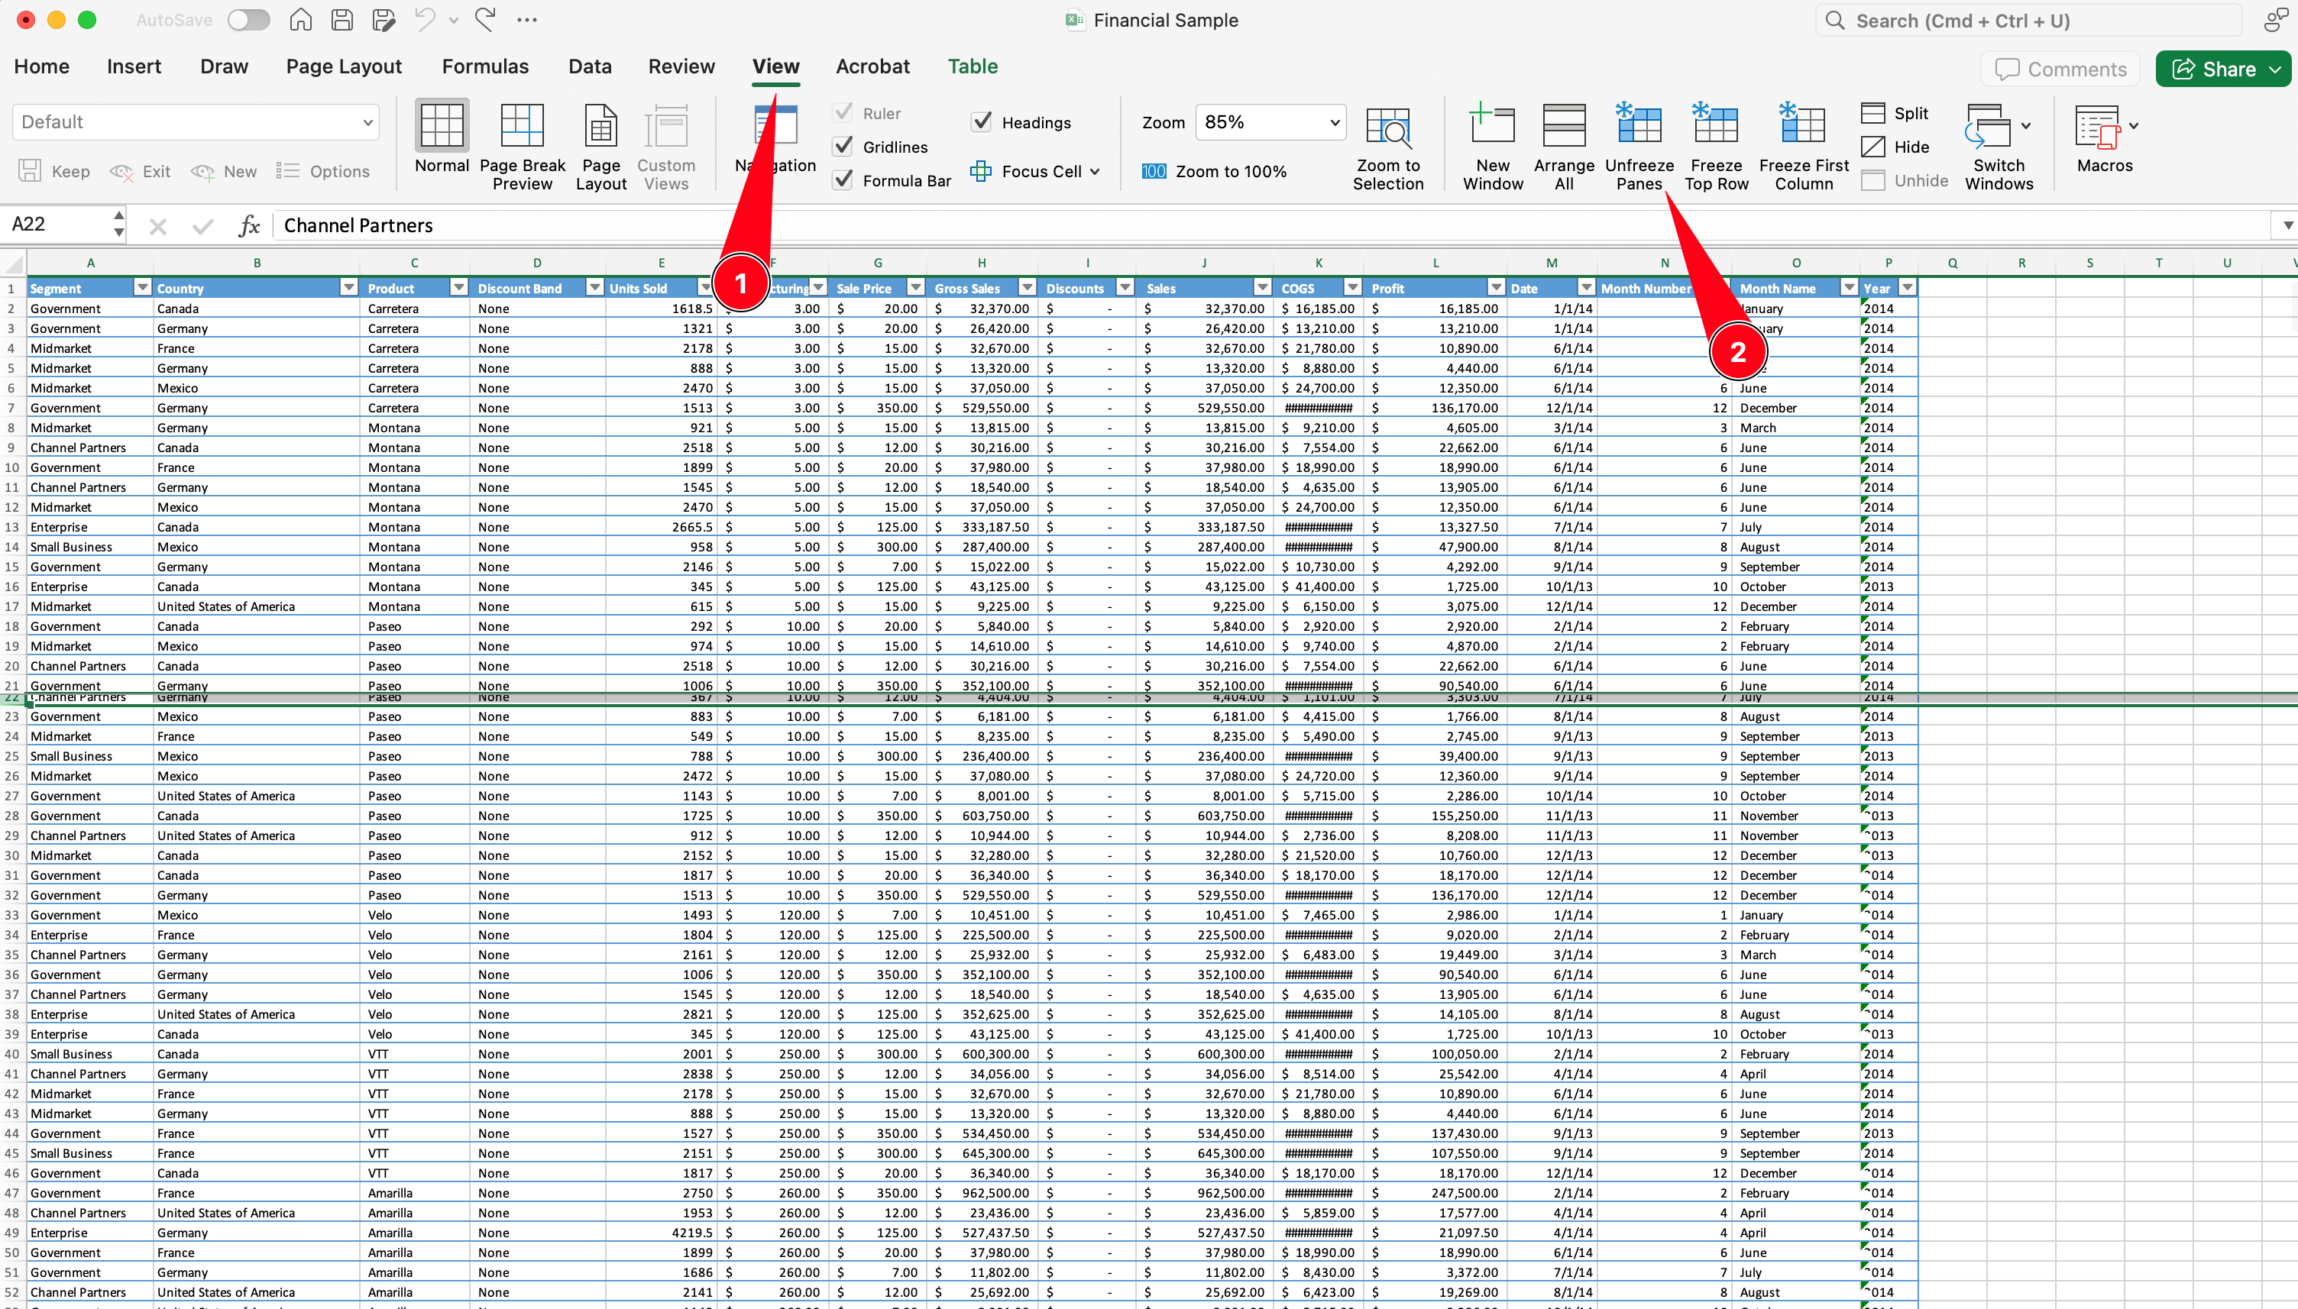Open the Country column filter dropdown
This screenshot has height=1309, width=2298.
coord(349,288)
